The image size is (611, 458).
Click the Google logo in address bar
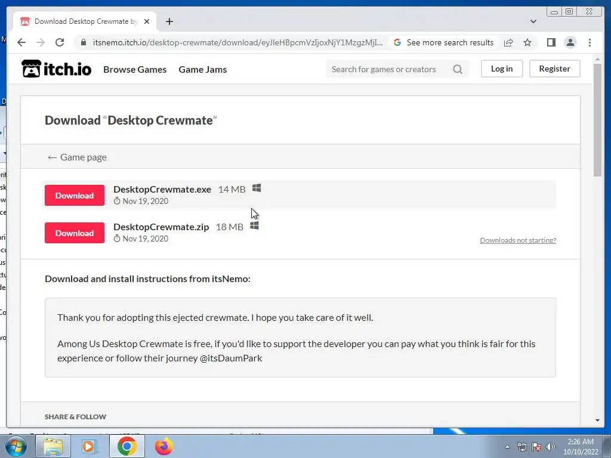point(397,42)
